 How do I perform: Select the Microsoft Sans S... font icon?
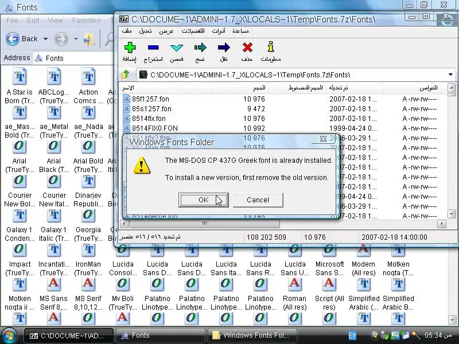[x=329, y=251]
